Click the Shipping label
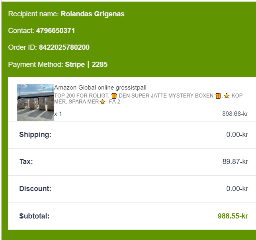 [x=35, y=135]
